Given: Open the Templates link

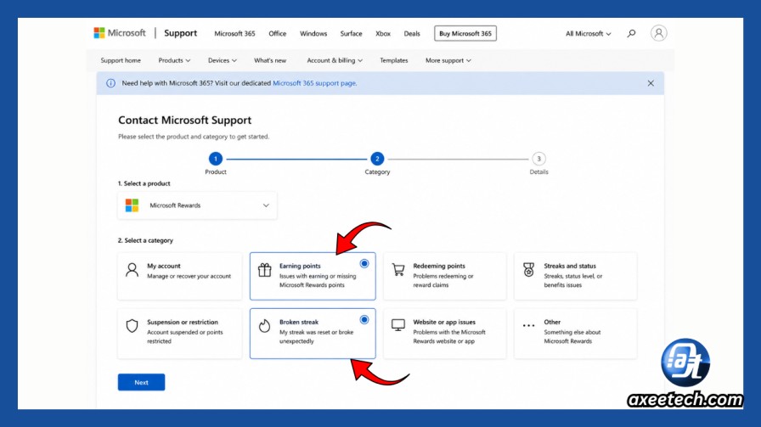Looking at the screenshot, I should (393, 60).
